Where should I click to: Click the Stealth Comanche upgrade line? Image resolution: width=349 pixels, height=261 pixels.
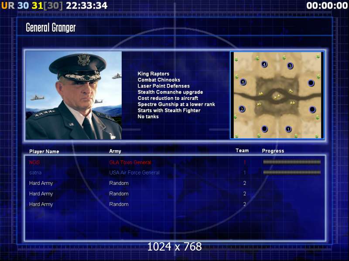[x=170, y=92]
